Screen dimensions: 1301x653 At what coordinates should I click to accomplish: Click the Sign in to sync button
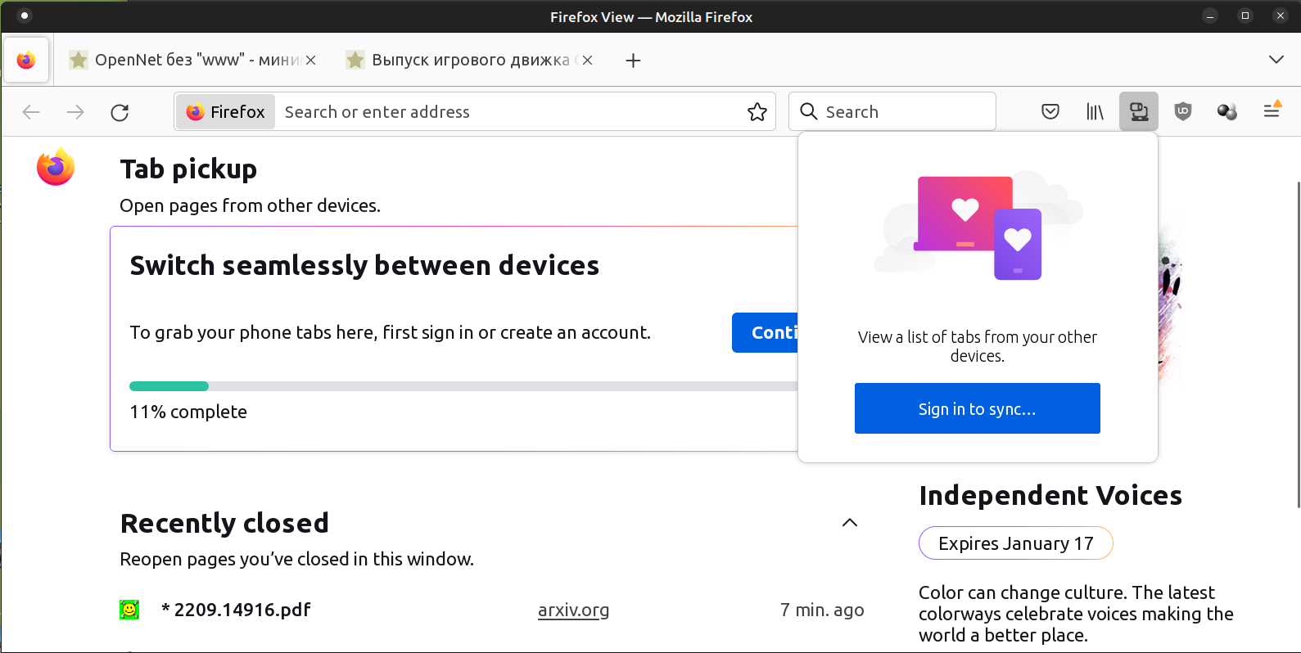tap(977, 408)
